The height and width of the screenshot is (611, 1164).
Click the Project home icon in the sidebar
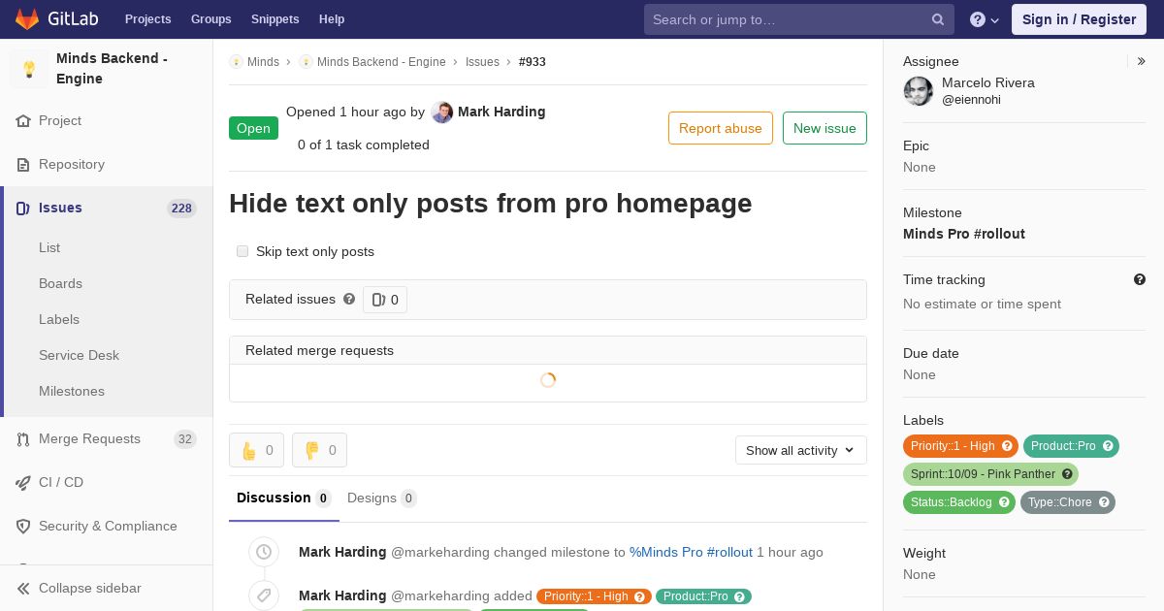coord(23,121)
